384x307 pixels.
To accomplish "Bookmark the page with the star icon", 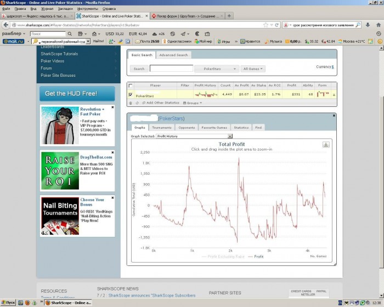I will [266, 25].
